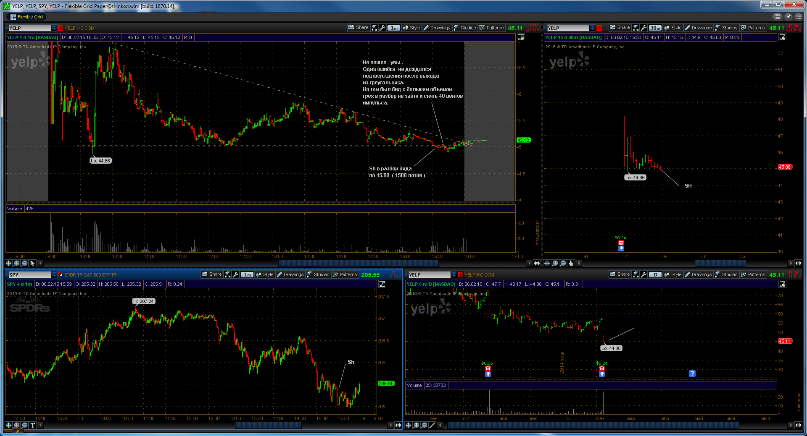Screen dimensions: 807x436
Task: Toggle price-axis hand icon in YELP daily chart
Action: pos(782,284)
